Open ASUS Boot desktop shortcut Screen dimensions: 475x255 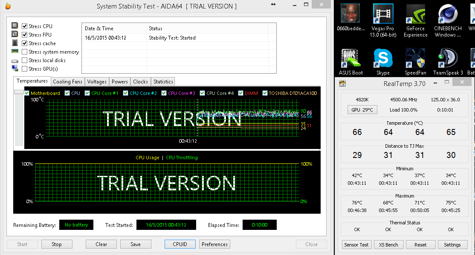click(x=350, y=62)
